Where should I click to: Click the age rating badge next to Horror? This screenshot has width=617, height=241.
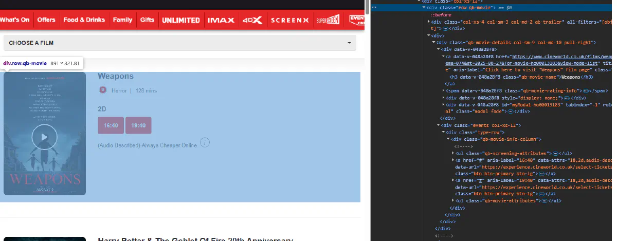[x=103, y=90]
